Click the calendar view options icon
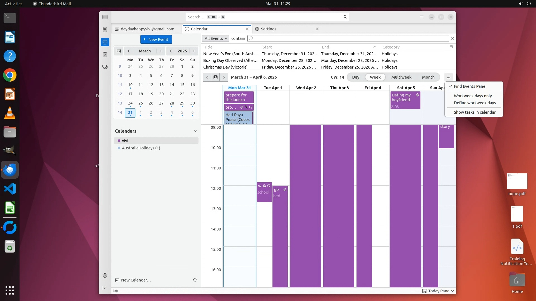Screen dimensions: 536x301 click(x=448, y=77)
